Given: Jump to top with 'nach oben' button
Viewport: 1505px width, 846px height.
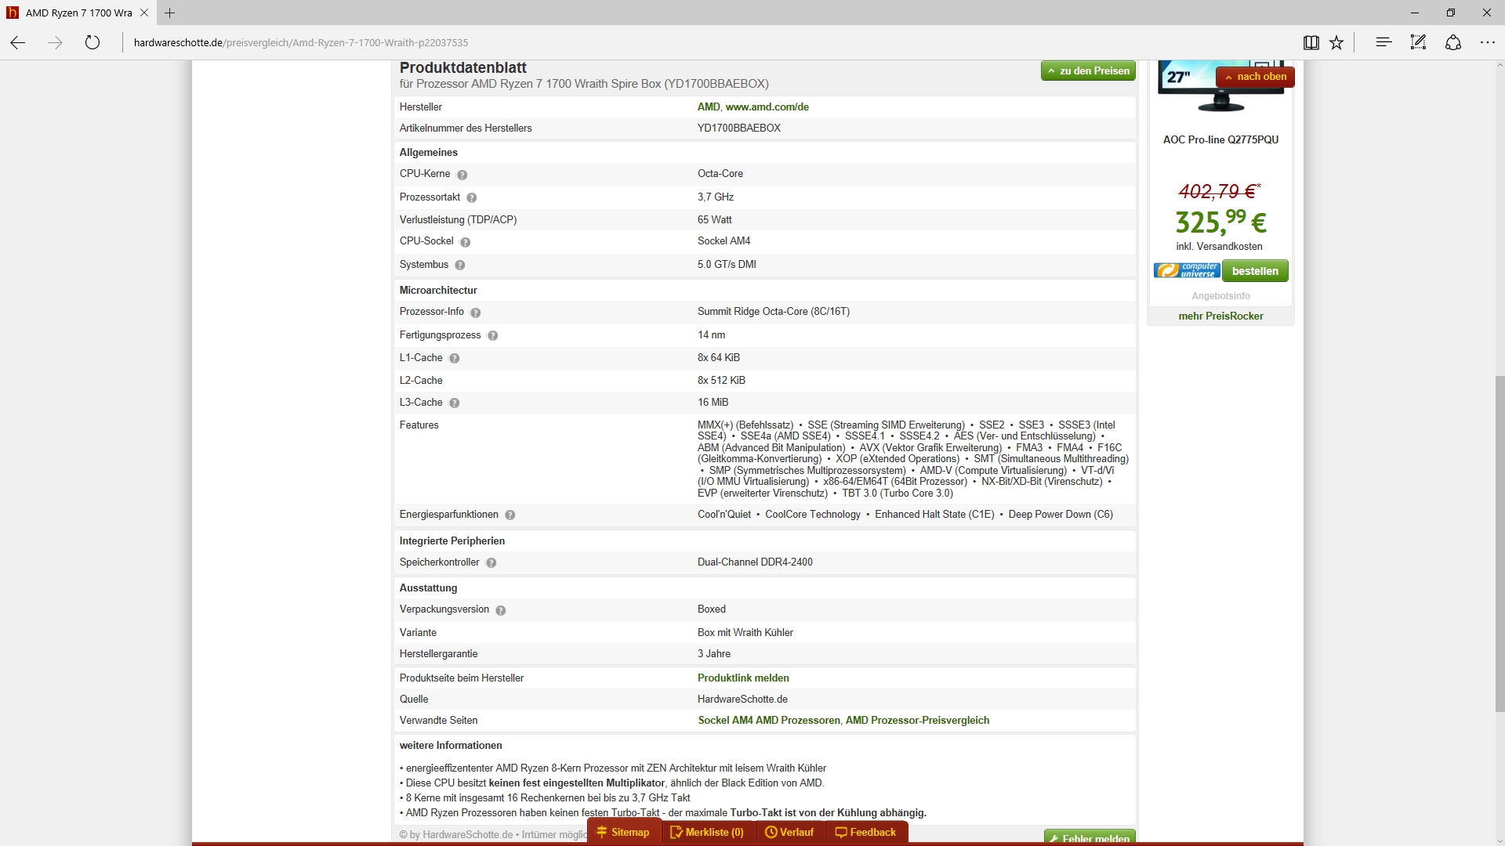Looking at the screenshot, I should click(1255, 77).
